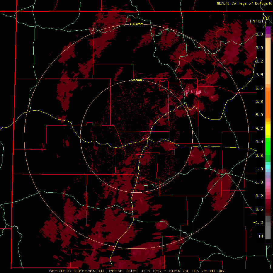
Task: Click the yellow band of the color scale
Action: point(268,130)
